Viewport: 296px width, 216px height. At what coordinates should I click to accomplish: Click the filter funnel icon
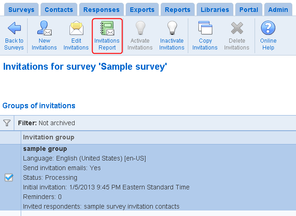pyautogui.click(x=7, y=123)
